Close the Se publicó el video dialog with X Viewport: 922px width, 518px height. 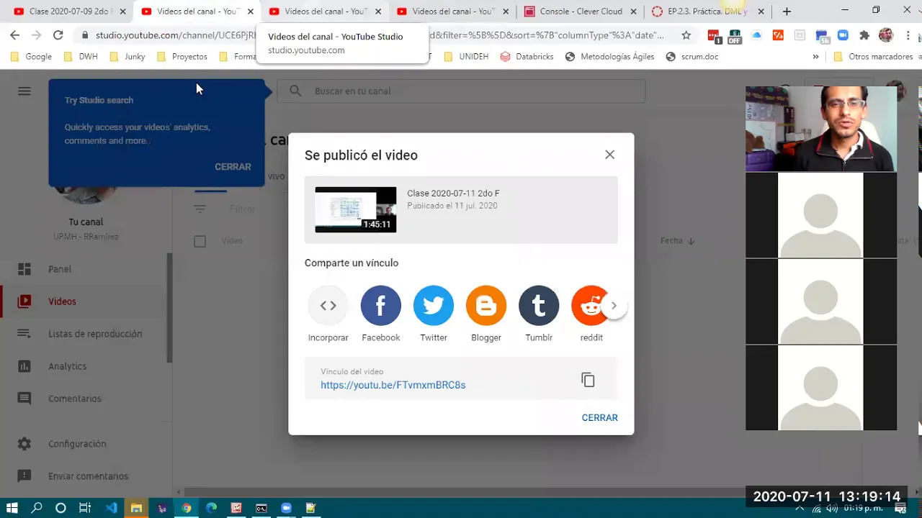pos(610,155)
